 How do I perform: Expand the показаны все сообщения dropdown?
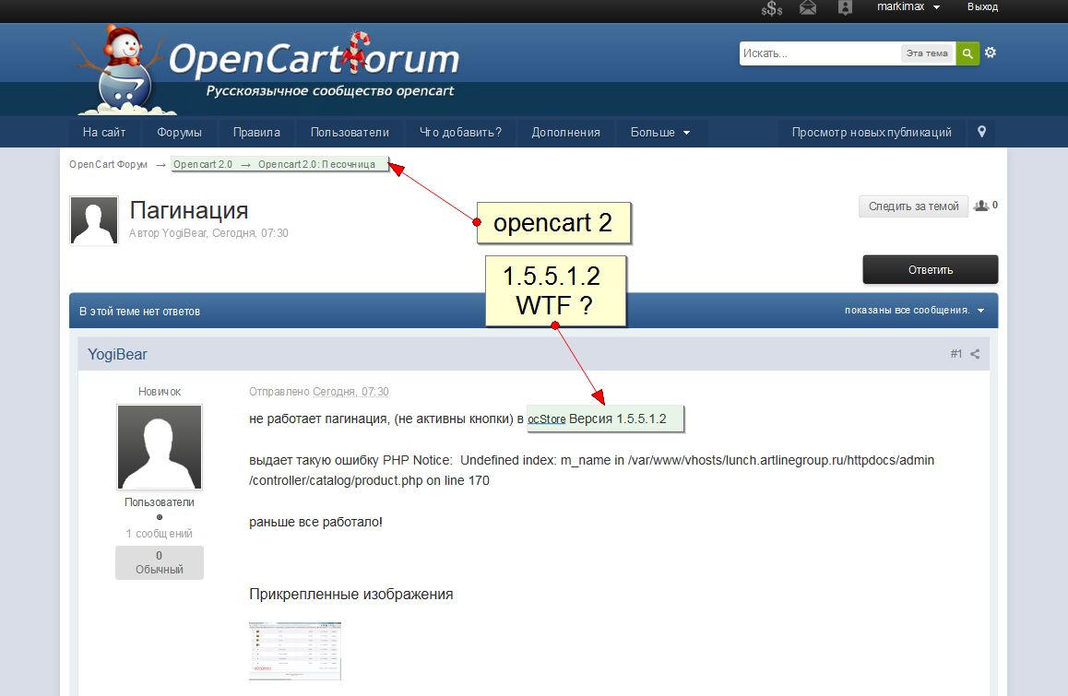pos(914,310)
